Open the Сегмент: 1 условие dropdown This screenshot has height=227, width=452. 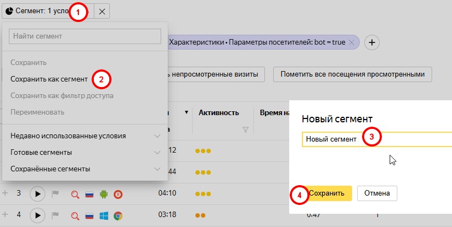click(x=48, y=11)
